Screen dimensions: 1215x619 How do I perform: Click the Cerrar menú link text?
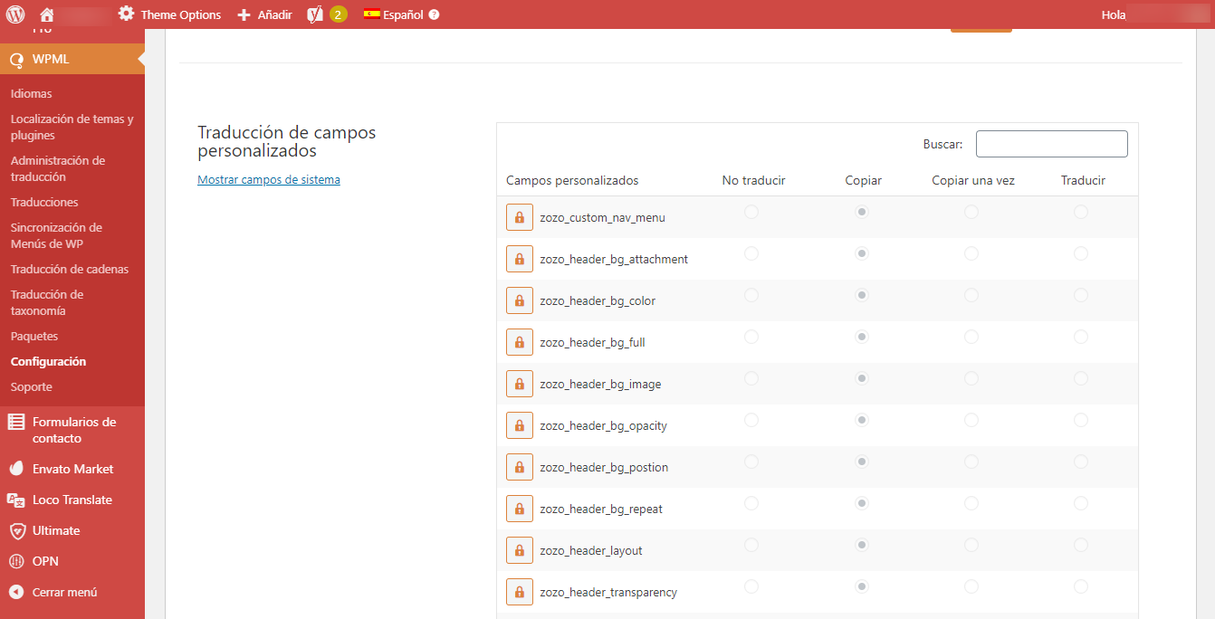[65, 592]
